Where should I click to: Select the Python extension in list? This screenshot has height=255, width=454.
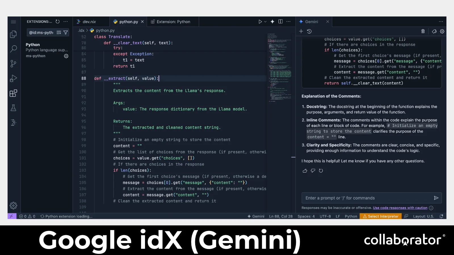[x=47, y=50]
